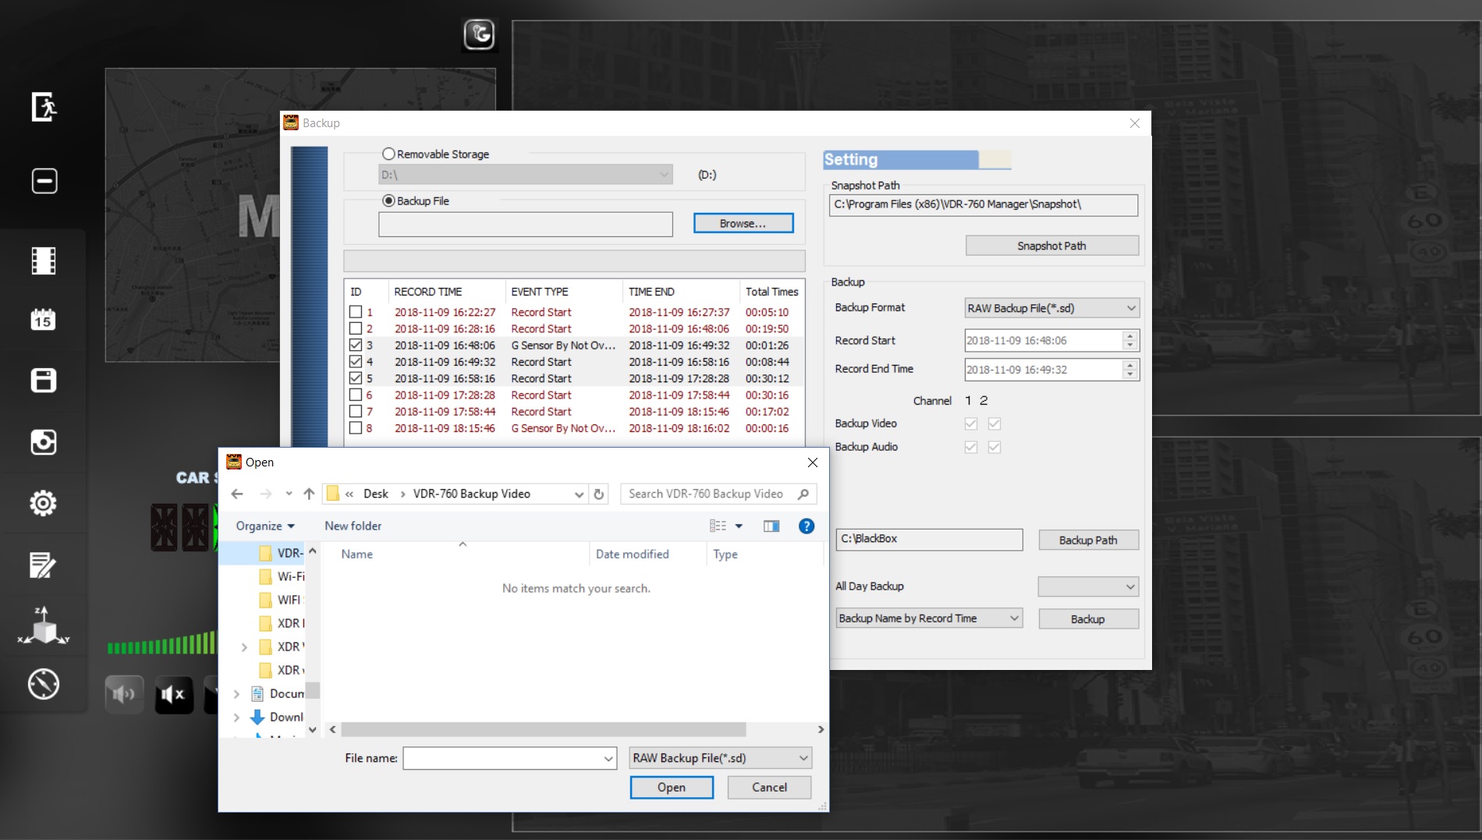Select the WIFI folder in navigation tree
1482x840 pixels.
pos(281,600)
